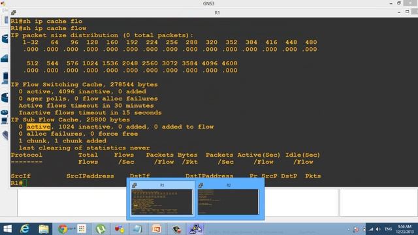
Task: Click the R1# prompt cursor line
Action: pos(19,183)
